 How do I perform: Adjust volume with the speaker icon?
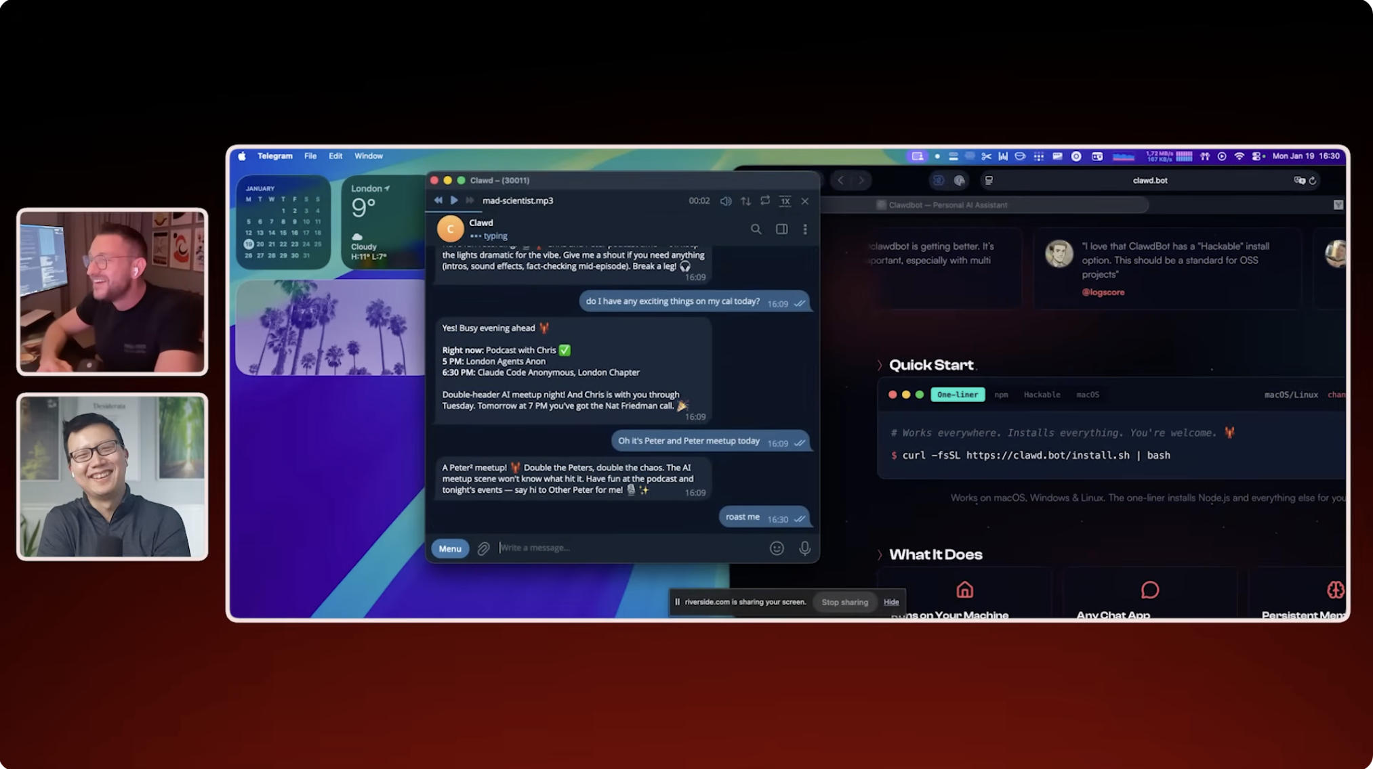point(725,201)
